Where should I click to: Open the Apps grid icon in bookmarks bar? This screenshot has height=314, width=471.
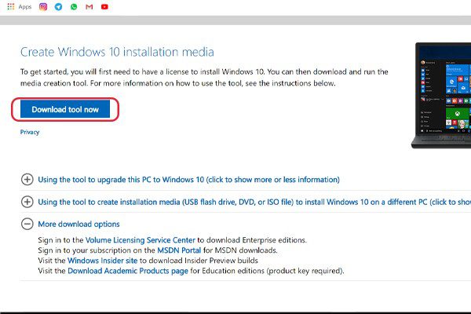click(x=11, y=6)
